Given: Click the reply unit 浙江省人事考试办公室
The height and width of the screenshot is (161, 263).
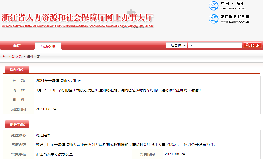Looking at the screenshot, I should (x=54, y=154).
